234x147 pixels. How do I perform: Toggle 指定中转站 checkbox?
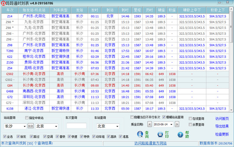(x=27, y=118)
